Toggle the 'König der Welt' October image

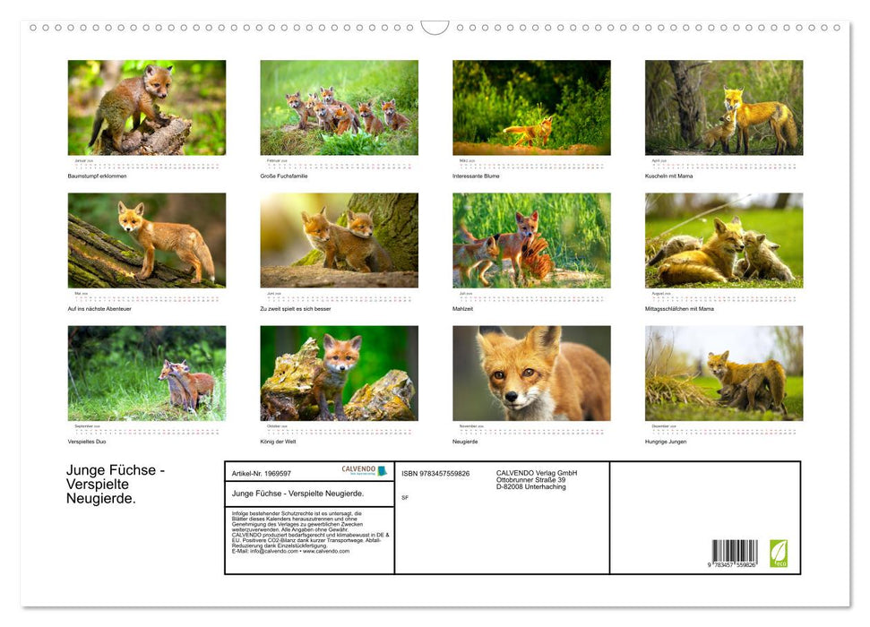(x=339, y=371)
